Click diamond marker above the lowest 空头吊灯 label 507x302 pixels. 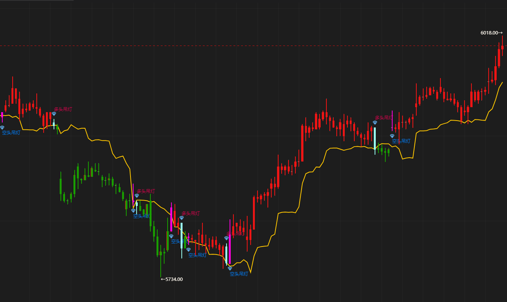[230, 268]
